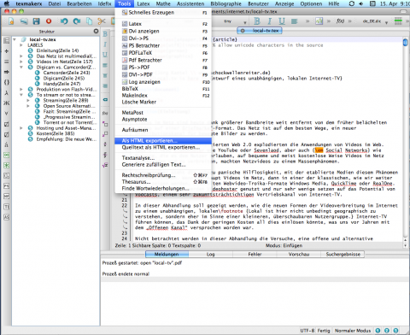Click the open file toolbar icon
410x335 pixels.
point(24,21)
